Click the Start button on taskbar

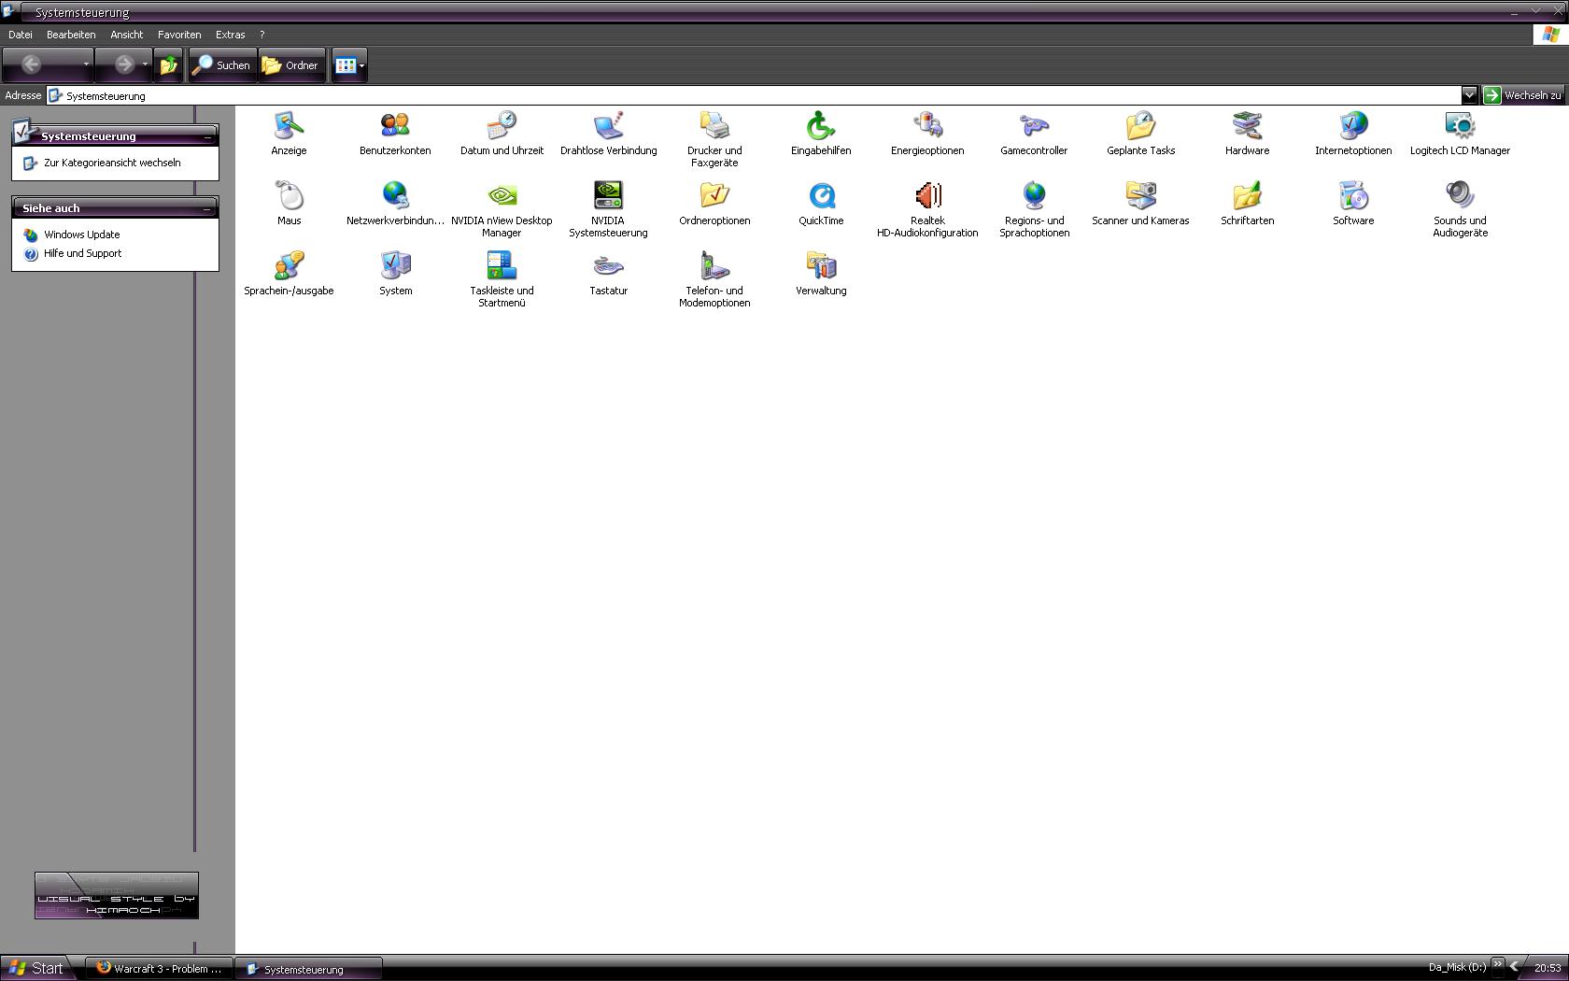tap(37, 968)
